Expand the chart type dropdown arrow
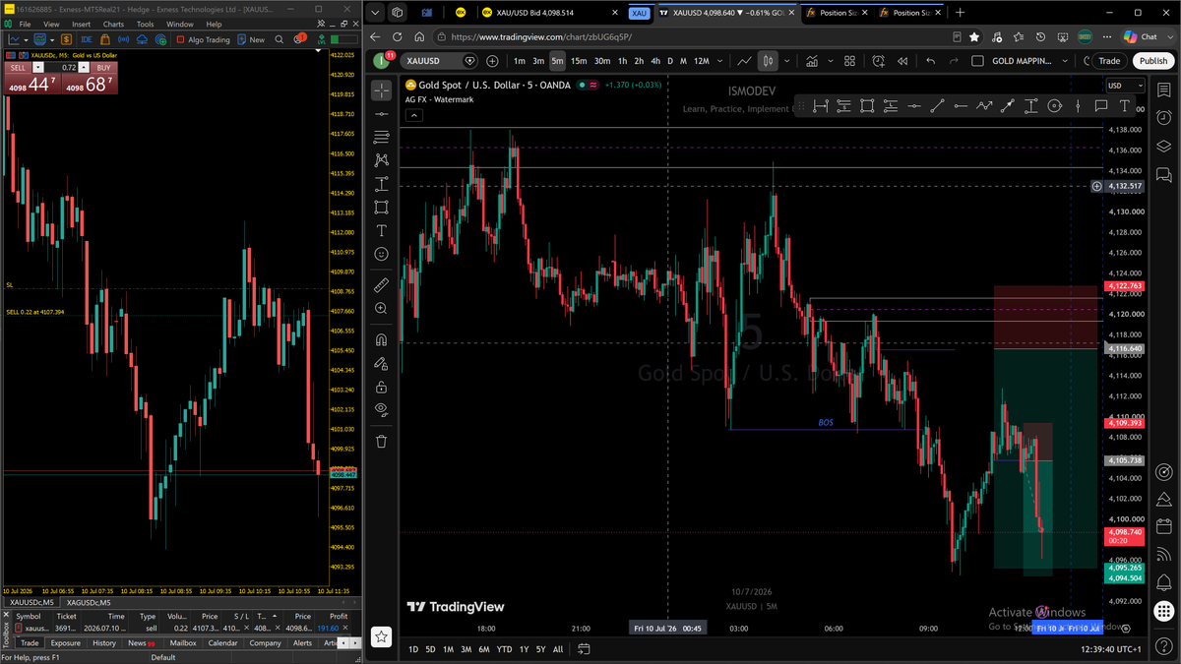 (x=787, y=61)
